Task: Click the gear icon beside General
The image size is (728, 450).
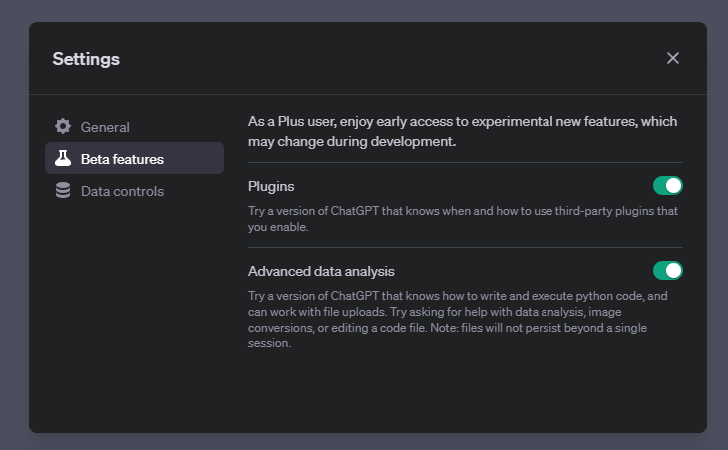Action: (63, 127)
